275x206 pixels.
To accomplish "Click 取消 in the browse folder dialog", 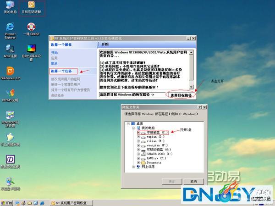I will click(193, 181).
